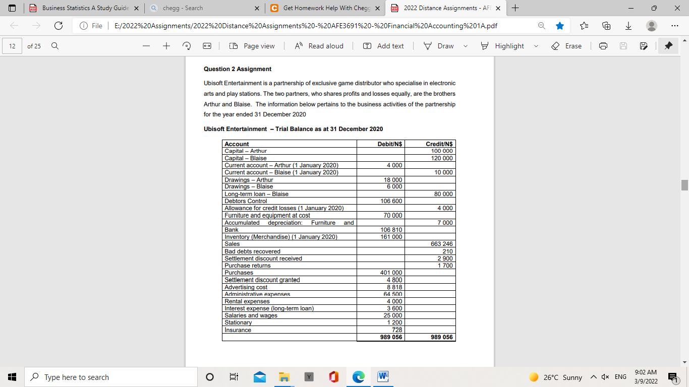The width and height of the screenshot is (689, 387).
Task: Click the page number input field
Action: coord(12,46)
